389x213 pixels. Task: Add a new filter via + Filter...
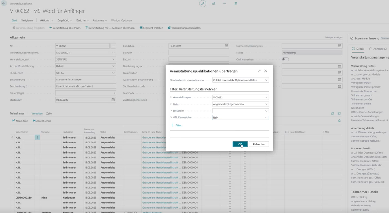pos(177,125)
